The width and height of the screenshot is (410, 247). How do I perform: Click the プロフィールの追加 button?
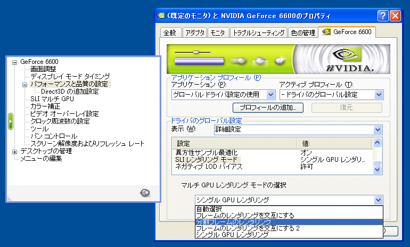268,108
